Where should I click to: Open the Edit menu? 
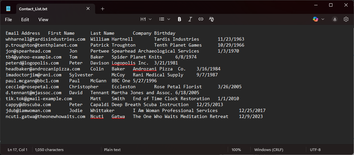[25, 19]
